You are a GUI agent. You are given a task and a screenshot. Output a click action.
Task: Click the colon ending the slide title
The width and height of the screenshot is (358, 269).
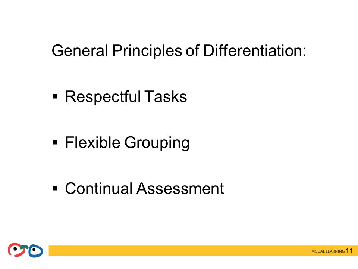click(305, 52)
